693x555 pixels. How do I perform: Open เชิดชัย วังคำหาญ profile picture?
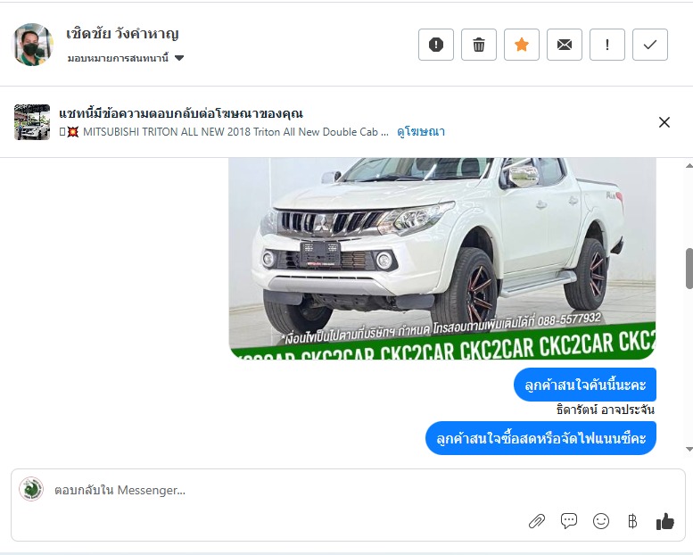32,45
